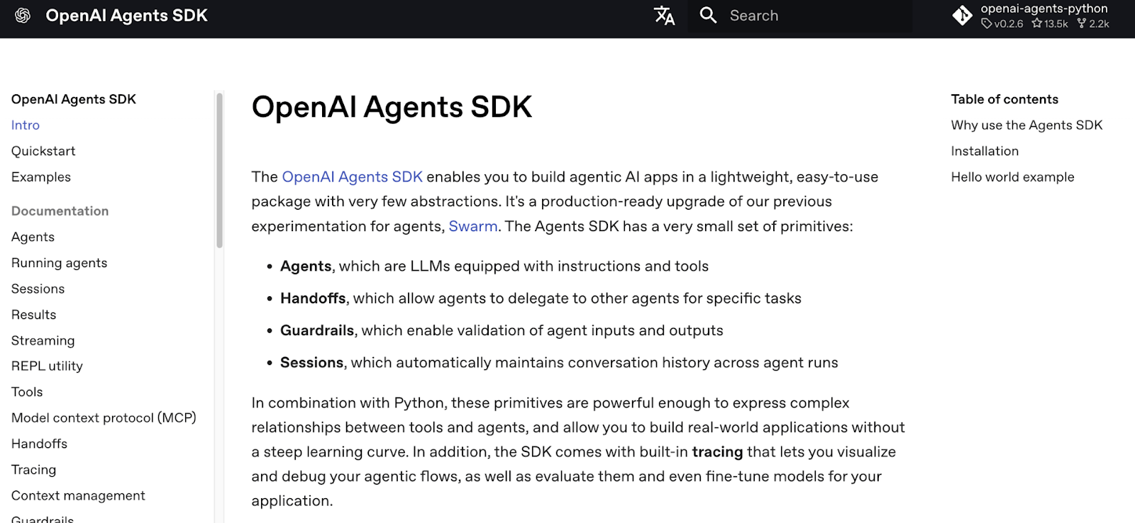The width and height of the screenshot is (1135, 523).
Task: Click the search magnifier icon
Action: coord(708,16)
